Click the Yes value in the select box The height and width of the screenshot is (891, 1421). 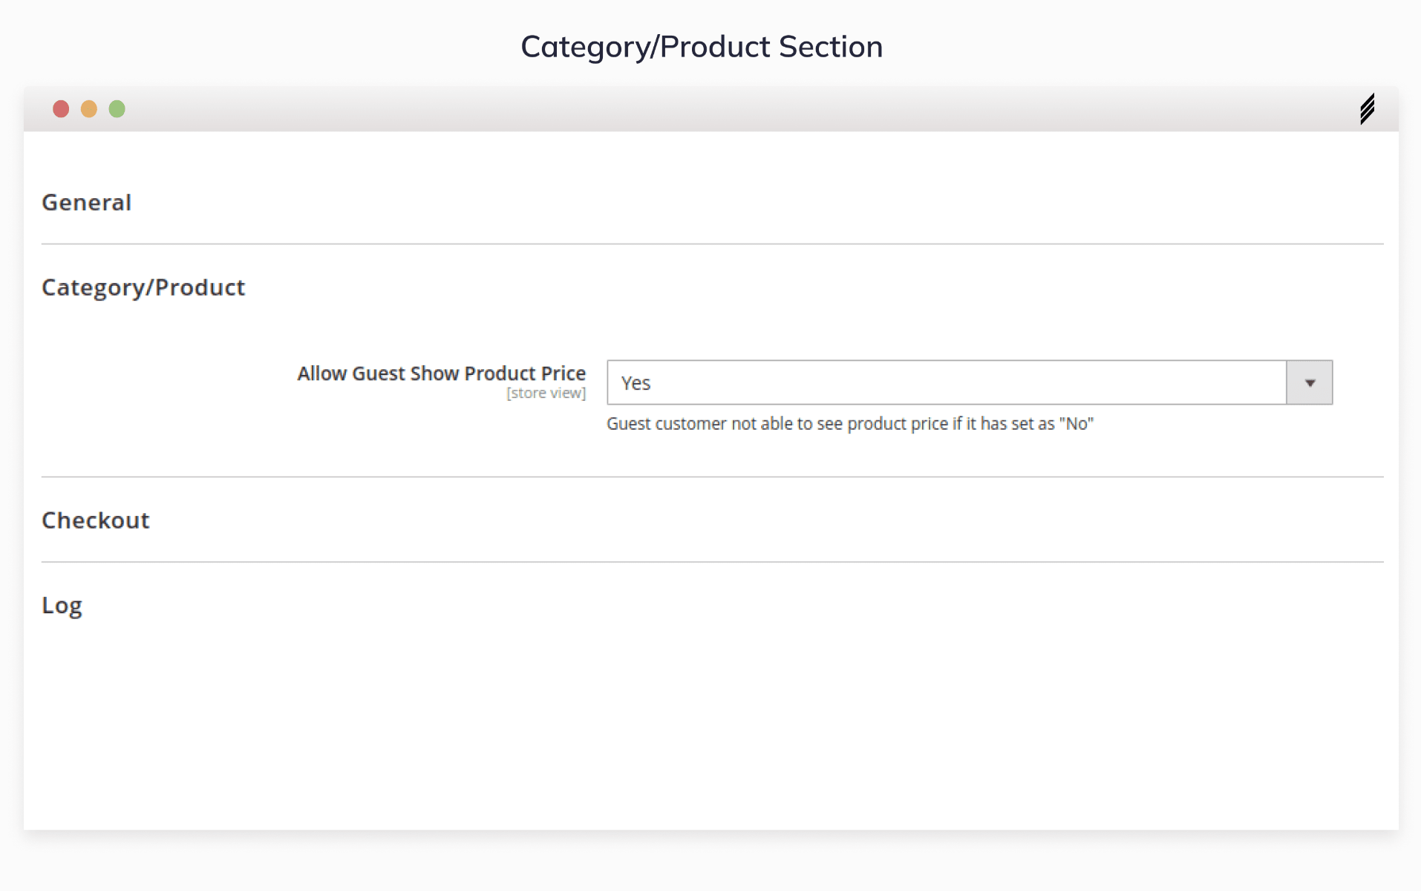click(636, 383)
